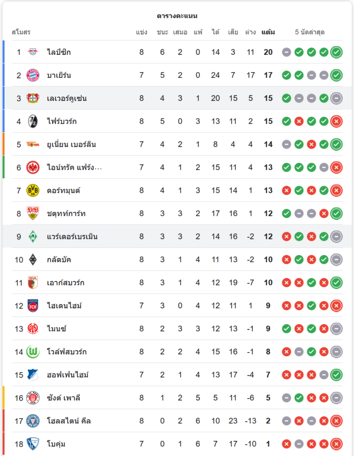
Task: Select the Union Berlin club crest
Action: click(x=33, y=145)
